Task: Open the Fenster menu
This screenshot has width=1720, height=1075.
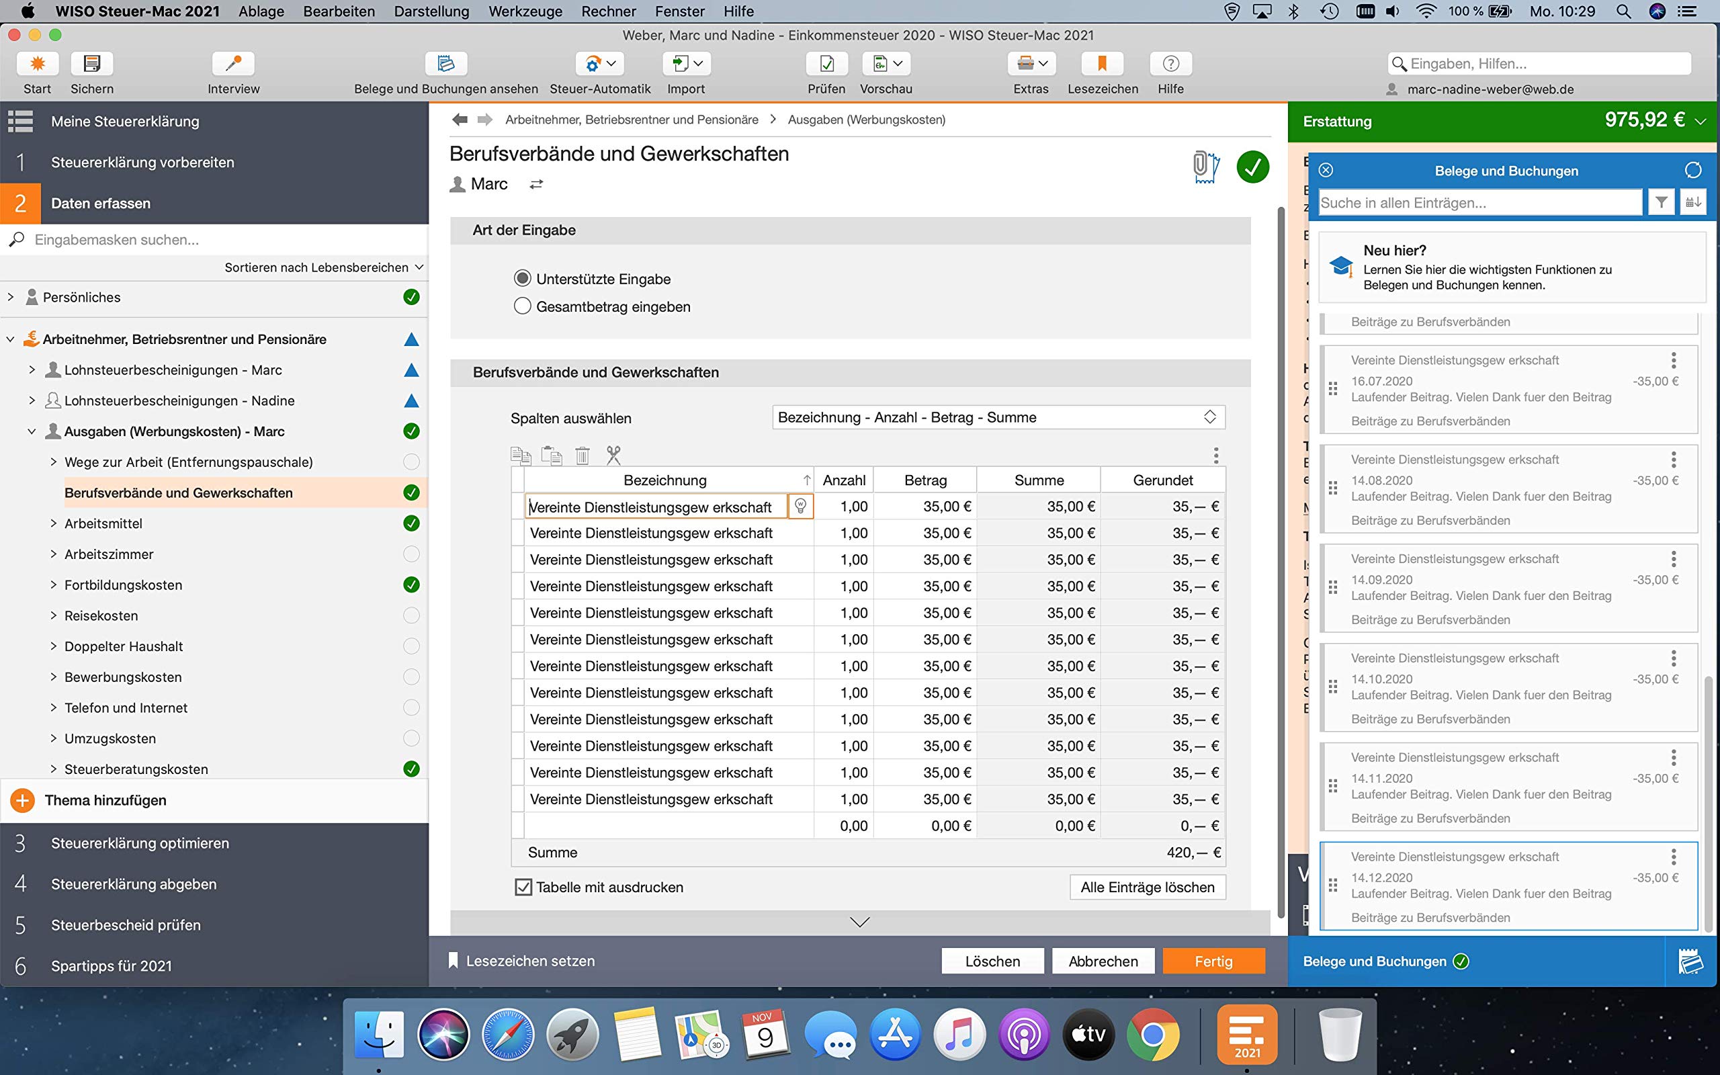Action: pyautogui.click(x=679, y=11)
